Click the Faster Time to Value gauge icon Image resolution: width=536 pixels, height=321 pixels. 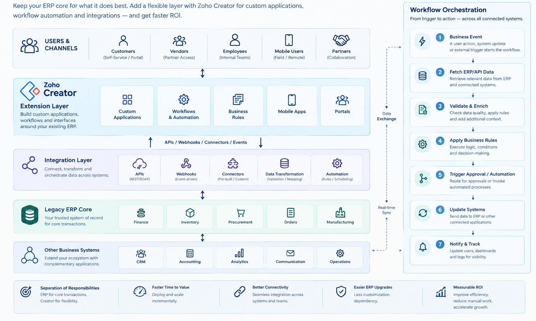140,291
